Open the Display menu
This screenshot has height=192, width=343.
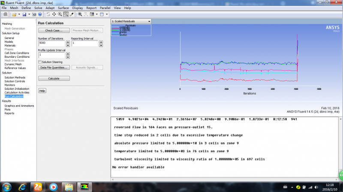[78, 8]
